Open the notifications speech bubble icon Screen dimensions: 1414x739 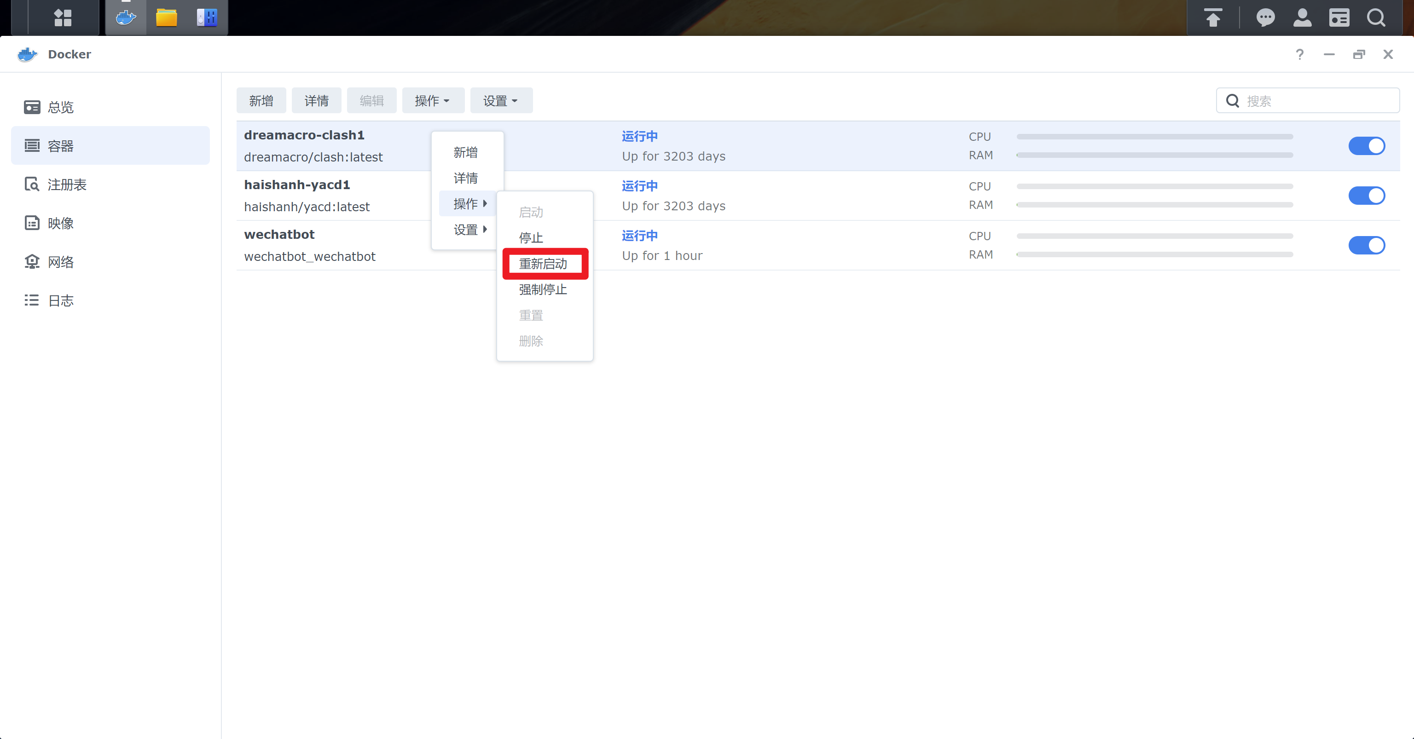pos(1265,17)
